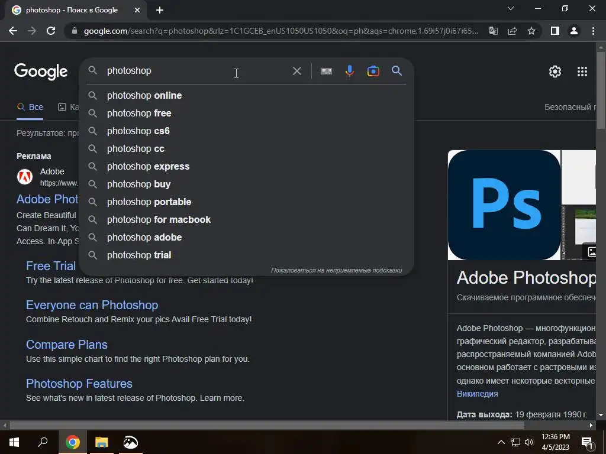
Task: Click the Adobe Photoshop knowledge panel title
Action: click(x=526, y=278)
